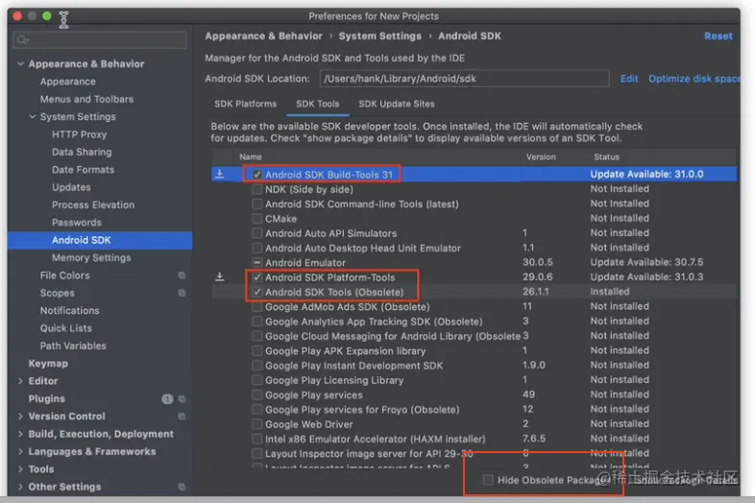Click the download icon beside Android SDK Platform-Tools
The width and height of the screenshot is (755, 503).
pyautogui.click(x=220, y=277)
